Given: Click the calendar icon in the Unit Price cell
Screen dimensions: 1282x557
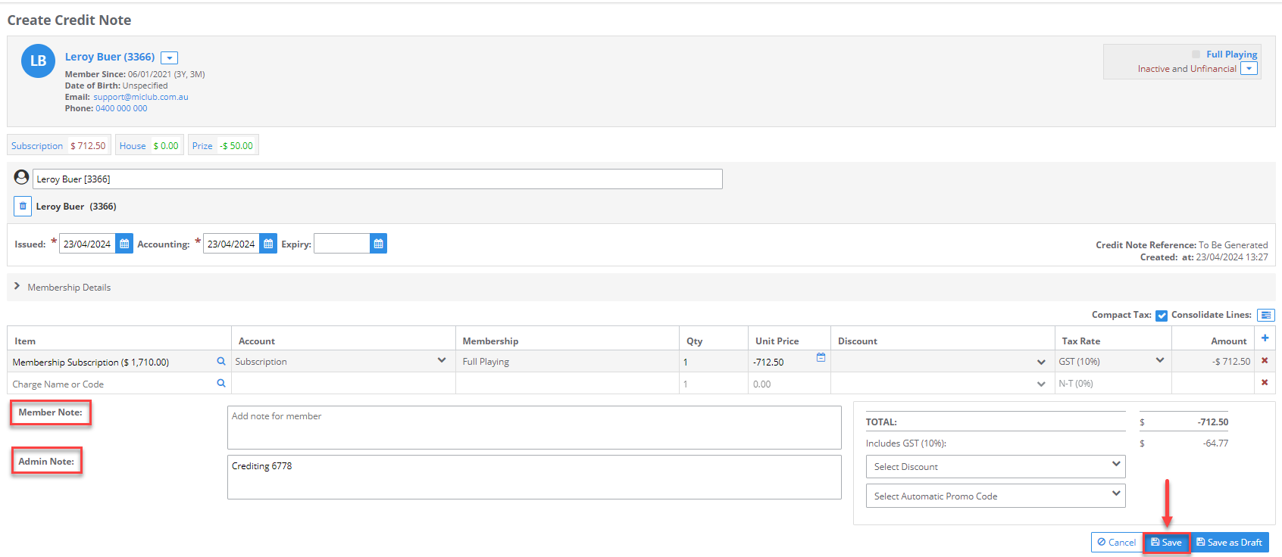Looking at the screenshot, I should [821, 357].
